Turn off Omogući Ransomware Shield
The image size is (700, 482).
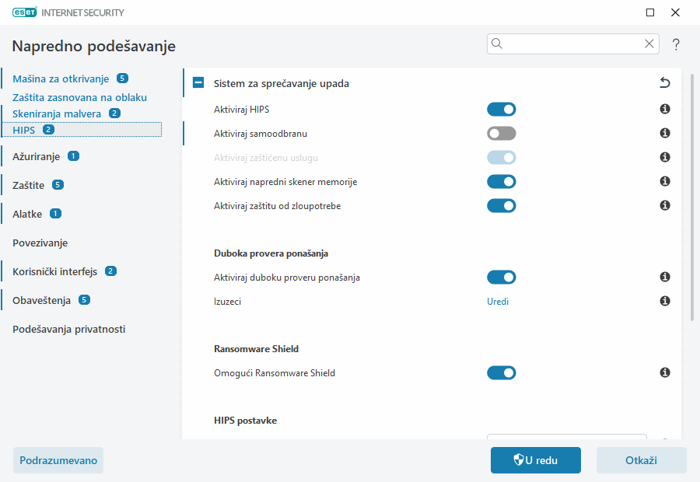point(501,373)
